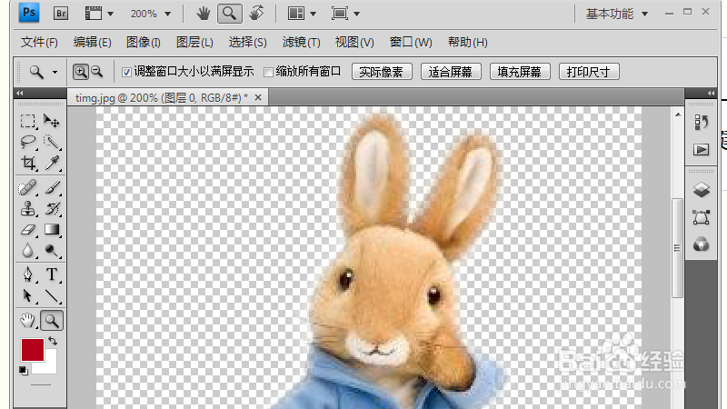Enable Zoom Out mode in options bar
The width and height of the screenshot is (727, 409).
pos(97,72)
